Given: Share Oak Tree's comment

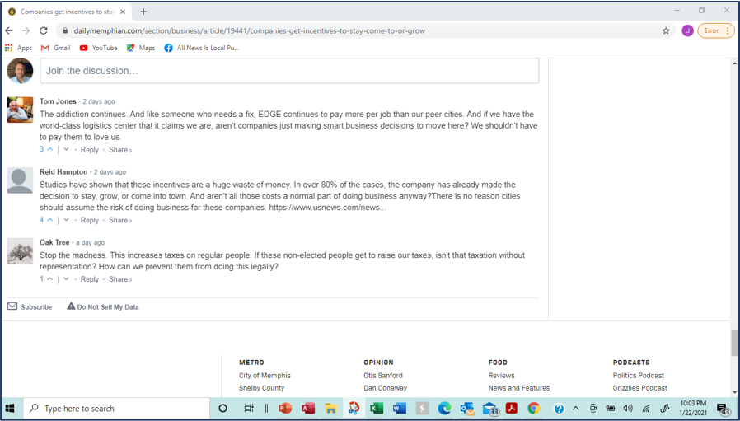Looking at the screenshot, I should point(120,279).
